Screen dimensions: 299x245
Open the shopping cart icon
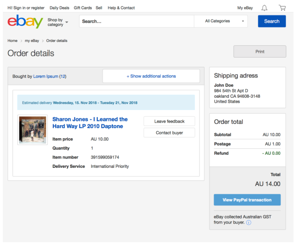(x=282, y=8)
